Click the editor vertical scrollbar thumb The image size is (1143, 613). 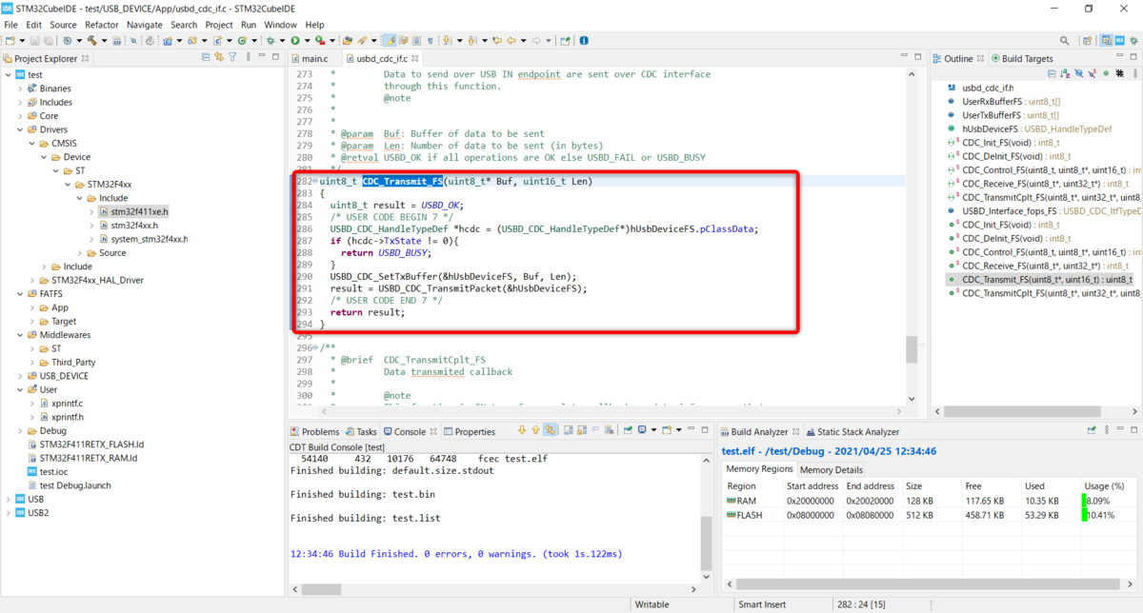pyautogui.click(x=912, y=349)
